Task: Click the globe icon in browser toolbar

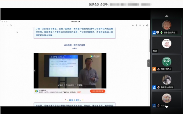Action: click(x=140, y=25)
